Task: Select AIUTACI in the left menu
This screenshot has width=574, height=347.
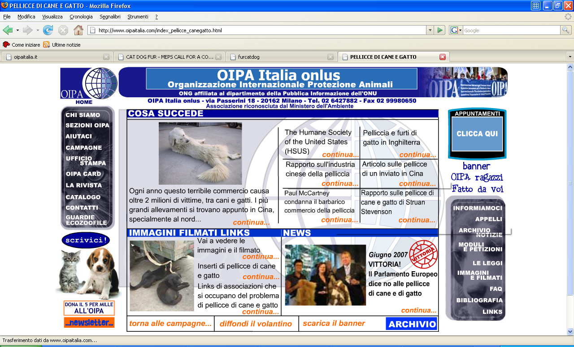Action: tap(79, 136)
